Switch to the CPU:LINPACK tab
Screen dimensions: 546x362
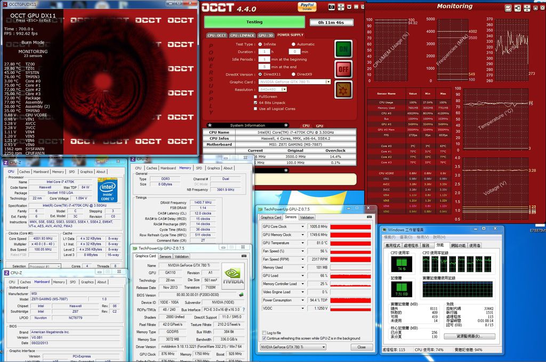(243, 35)
